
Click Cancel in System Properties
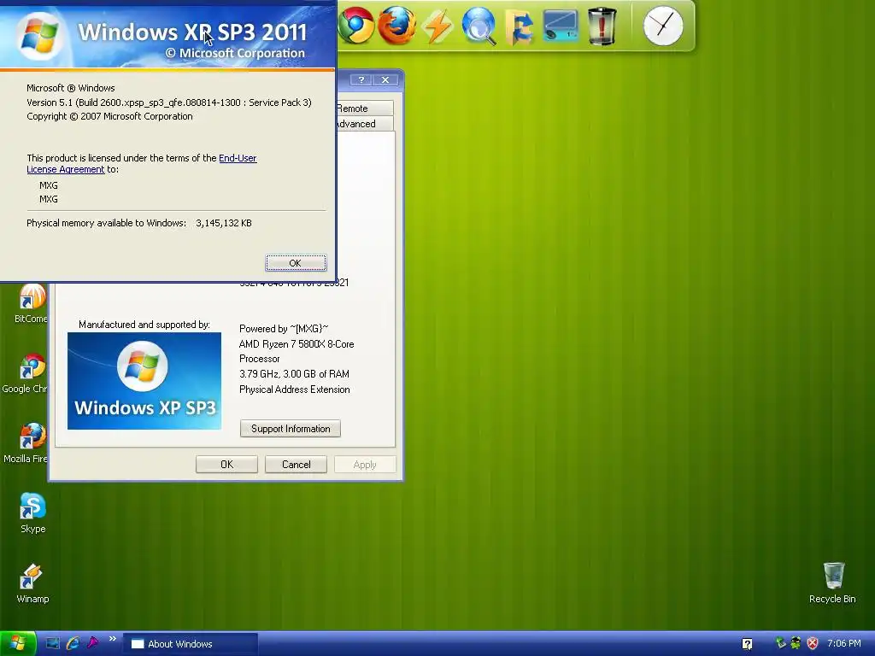(296, 464)
